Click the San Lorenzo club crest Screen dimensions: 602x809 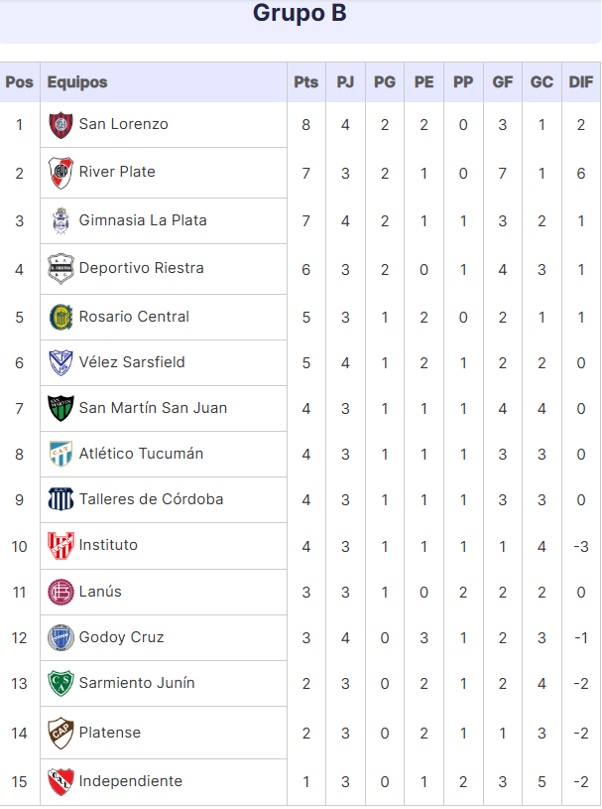coord(60,125)
